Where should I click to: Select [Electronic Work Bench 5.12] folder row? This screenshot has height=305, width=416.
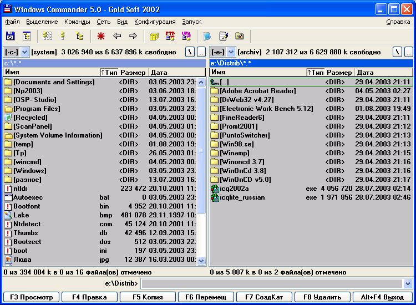(311, 109)
